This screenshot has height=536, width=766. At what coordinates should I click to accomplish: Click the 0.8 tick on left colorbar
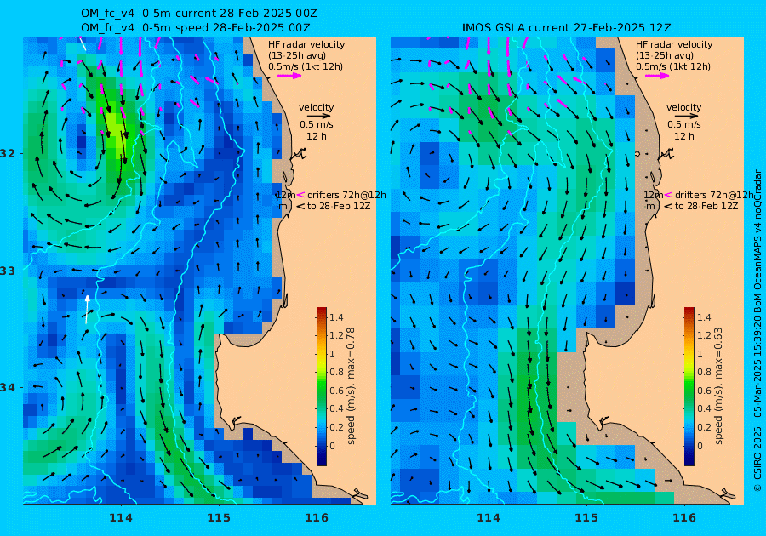tap(336, 372)
